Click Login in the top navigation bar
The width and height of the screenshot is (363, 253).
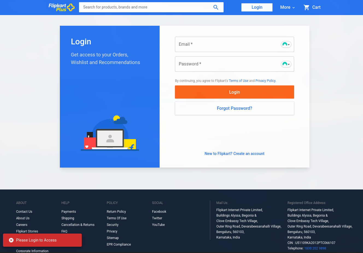click(x=257, y=7)
